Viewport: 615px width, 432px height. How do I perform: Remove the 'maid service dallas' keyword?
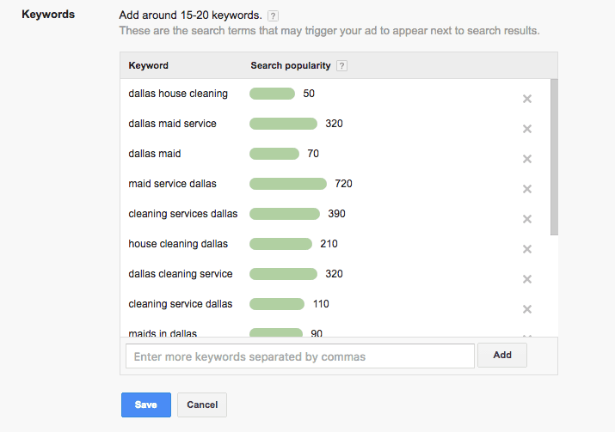pyautogui.click(x=527, y=189)
